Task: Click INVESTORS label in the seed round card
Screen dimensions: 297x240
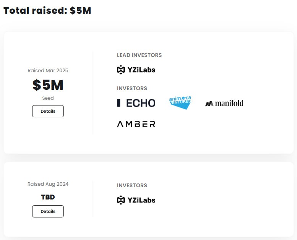Action: click(x=132, y=88)
